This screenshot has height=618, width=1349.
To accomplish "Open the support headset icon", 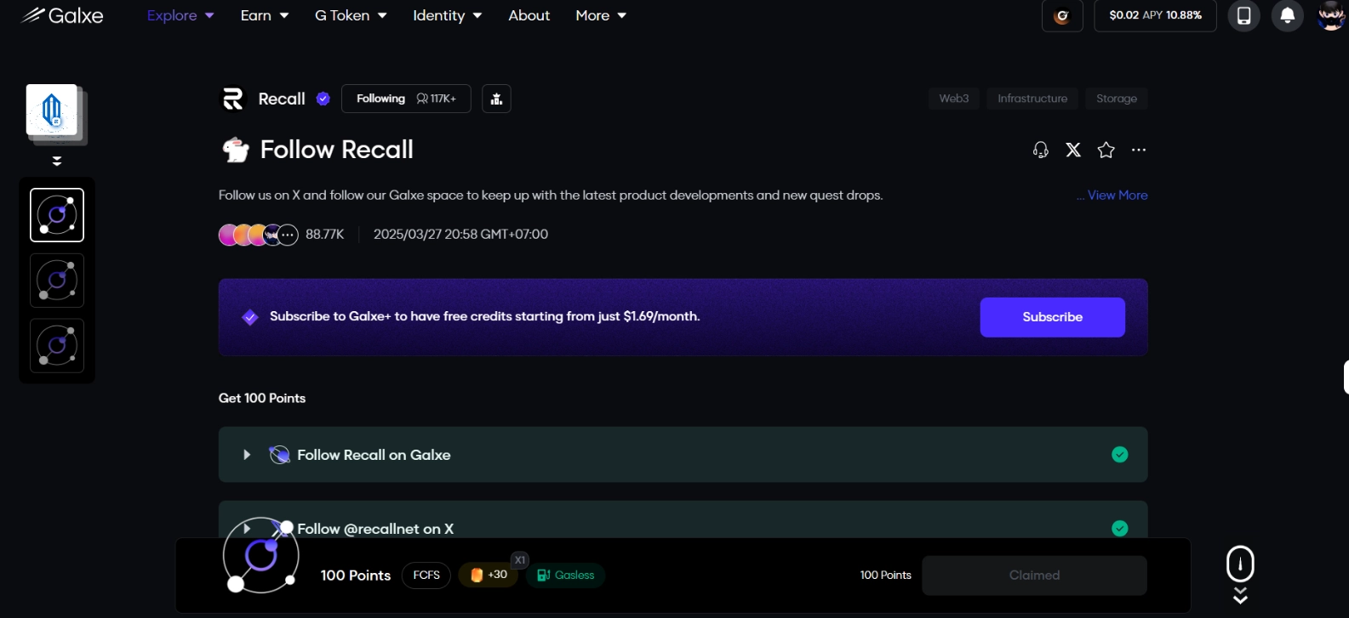I will 1040,150.
